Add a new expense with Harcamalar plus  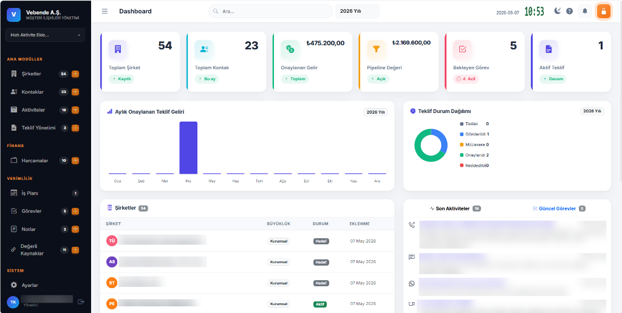(x=75, y=160)
